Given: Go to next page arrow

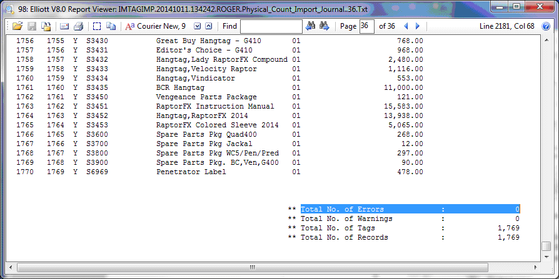Looking at the screenshot, I should point(418,26).
